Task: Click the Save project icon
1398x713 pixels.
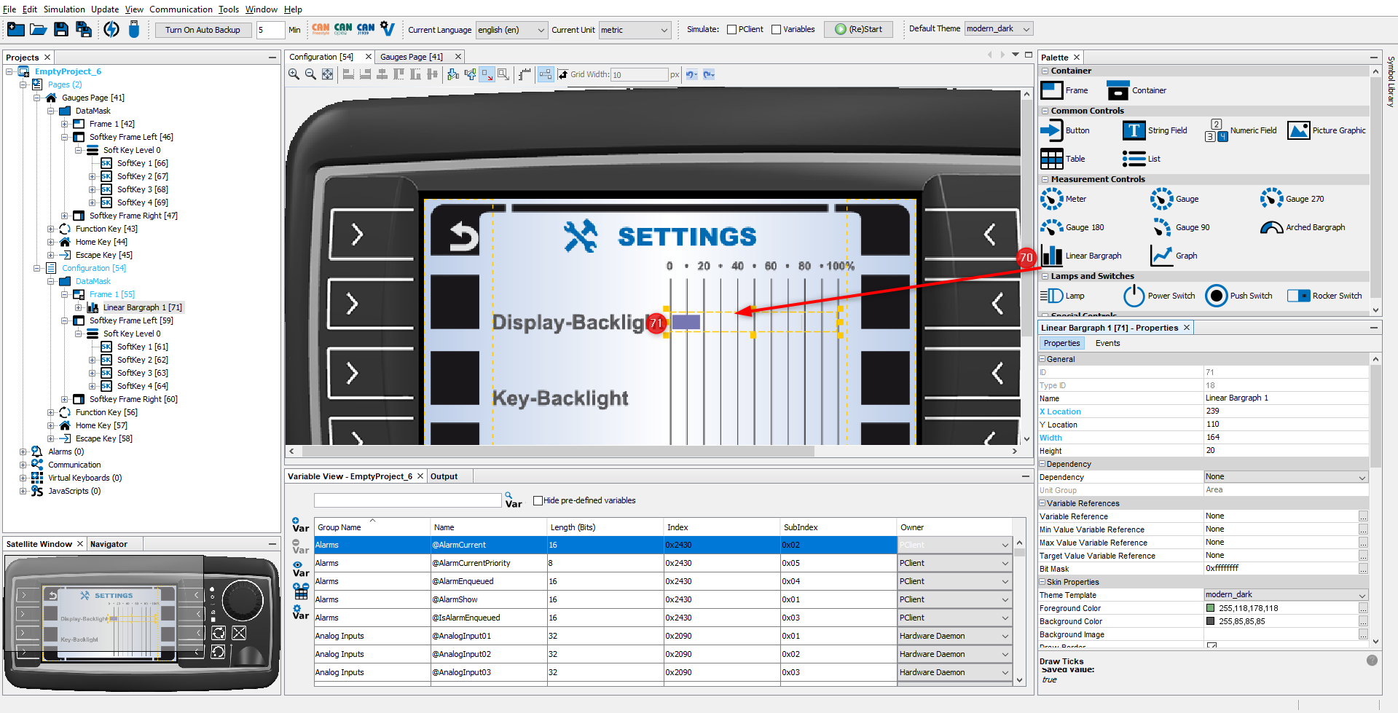Action: [x=61, y=29]
